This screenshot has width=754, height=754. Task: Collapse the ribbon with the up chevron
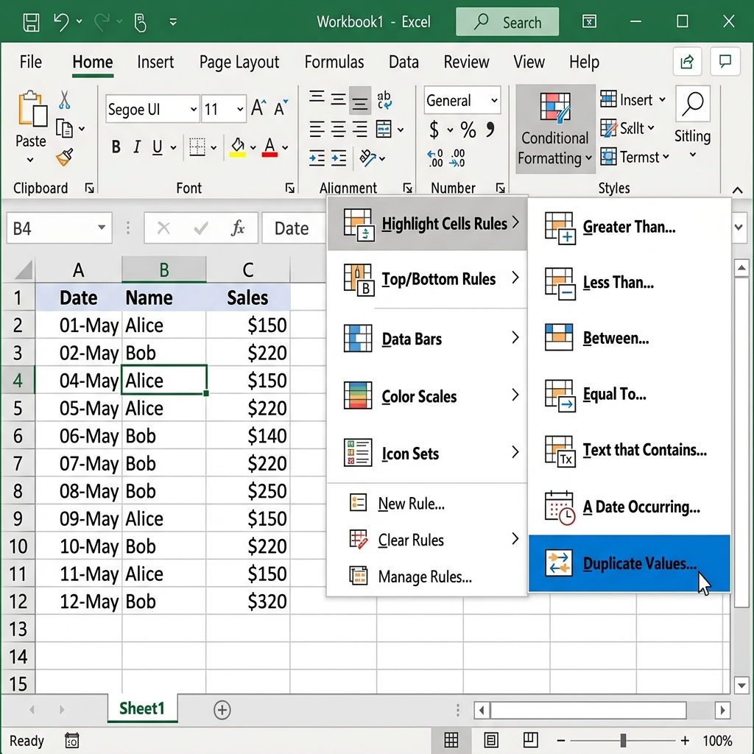[x=738, y=190]
